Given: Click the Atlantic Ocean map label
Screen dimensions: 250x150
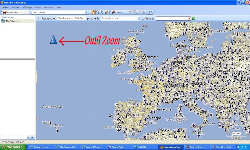Looking at the screenshot, I should click(52, 107).
